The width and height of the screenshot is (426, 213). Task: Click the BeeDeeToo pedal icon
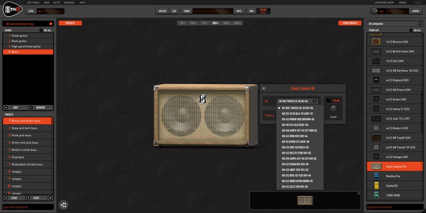376,176
